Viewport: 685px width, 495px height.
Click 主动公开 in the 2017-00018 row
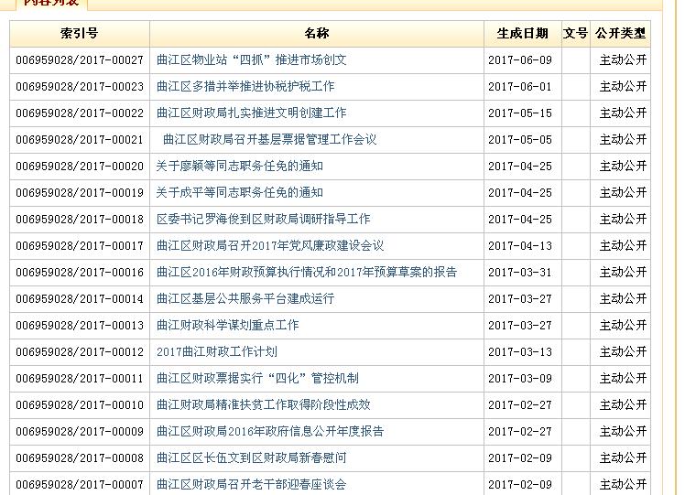click(623, 219)
